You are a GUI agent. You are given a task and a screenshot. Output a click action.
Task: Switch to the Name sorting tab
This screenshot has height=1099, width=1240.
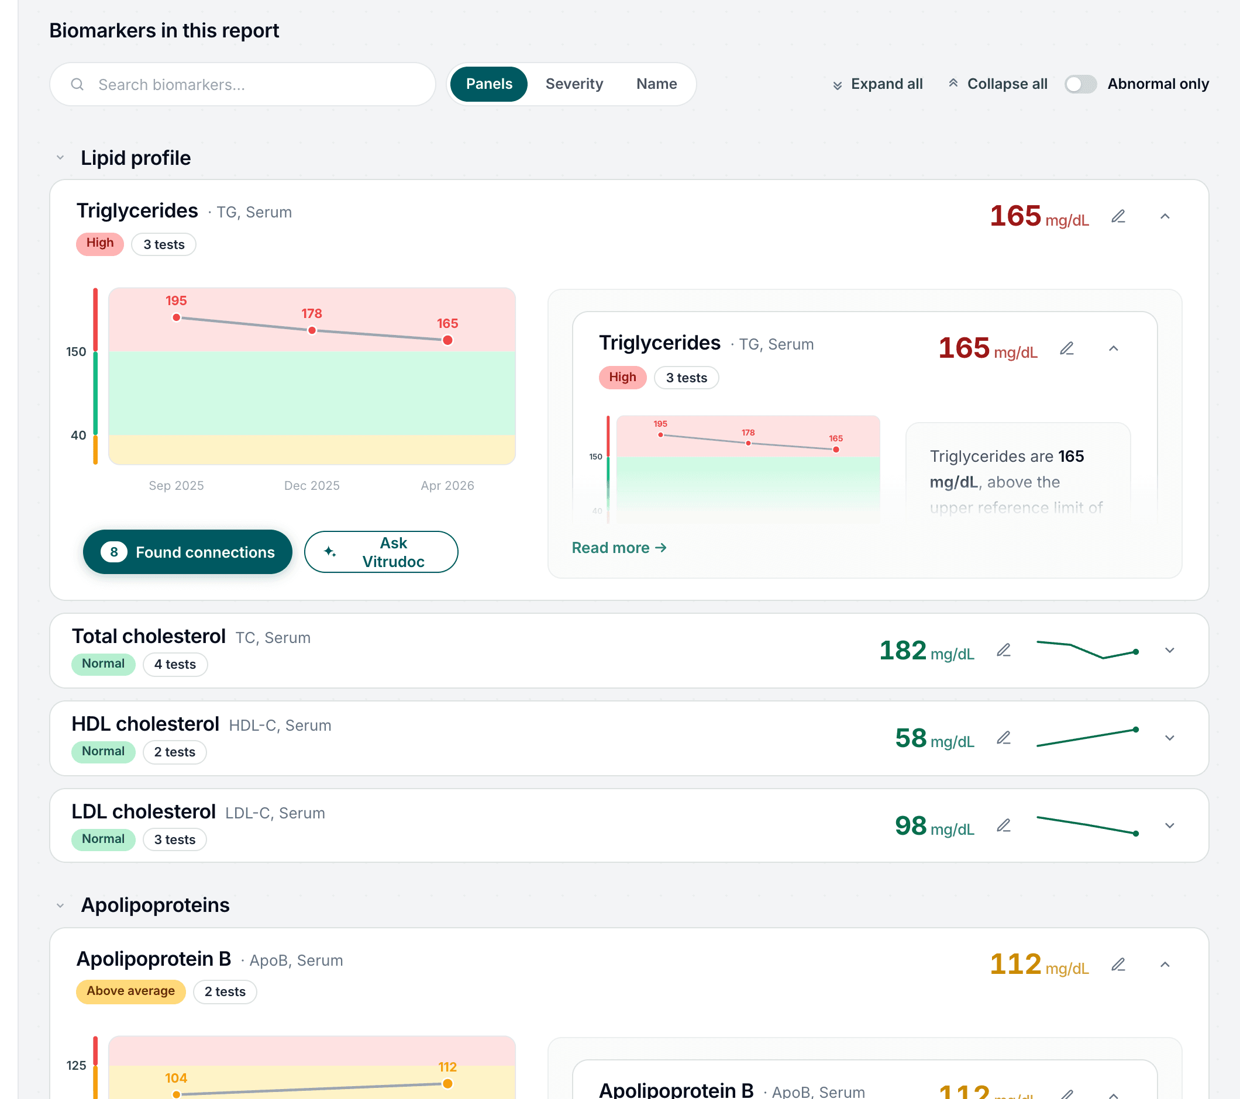click(x=656, y=84)
